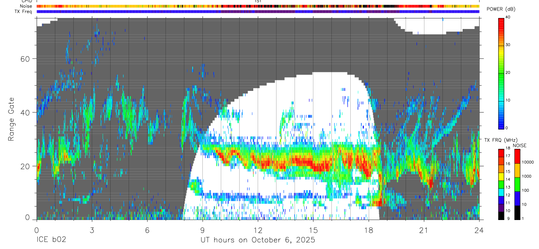The height and width of the screenshot is (249, 539).
Task: Click the 20 label on POWER colorbar
Action: 507,72
